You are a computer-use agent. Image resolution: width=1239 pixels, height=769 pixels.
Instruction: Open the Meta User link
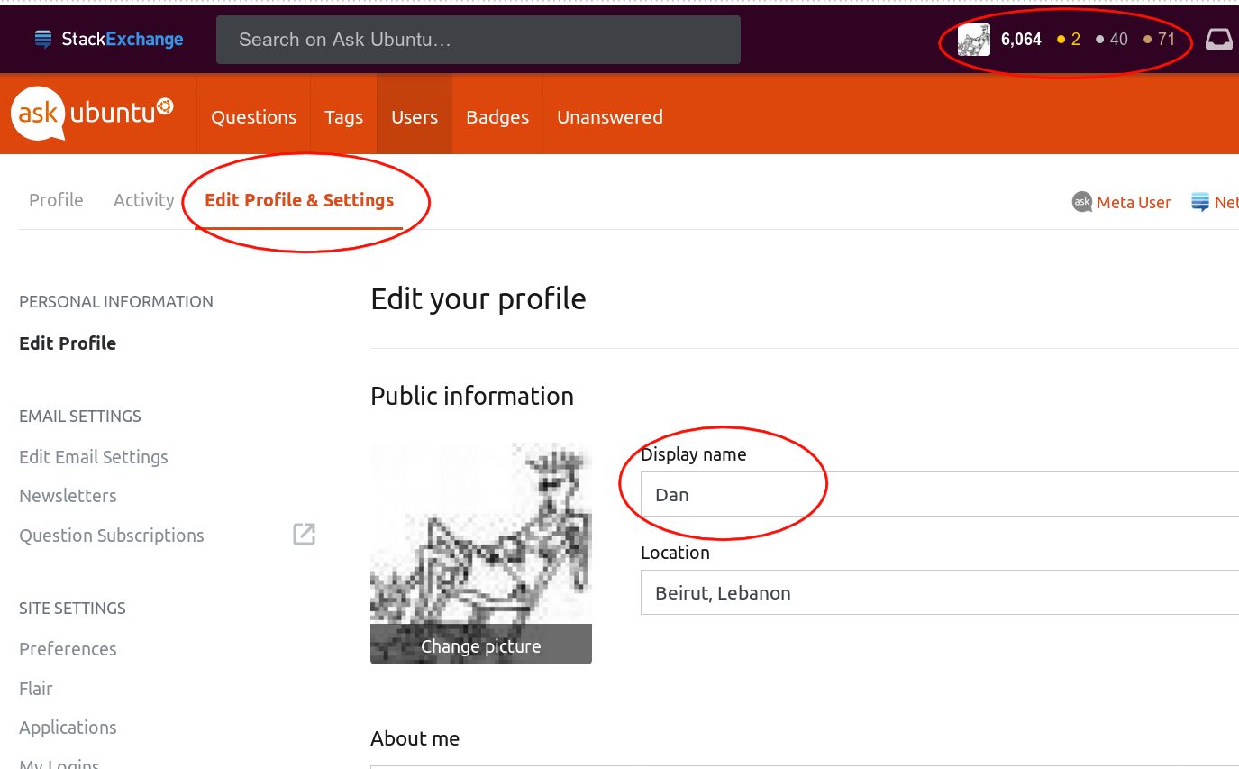(1134, 203)
